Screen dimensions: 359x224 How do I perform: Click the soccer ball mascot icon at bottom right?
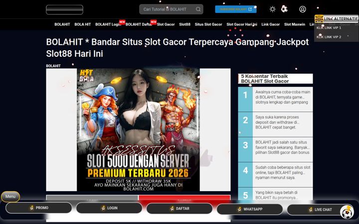pos(347,213)
